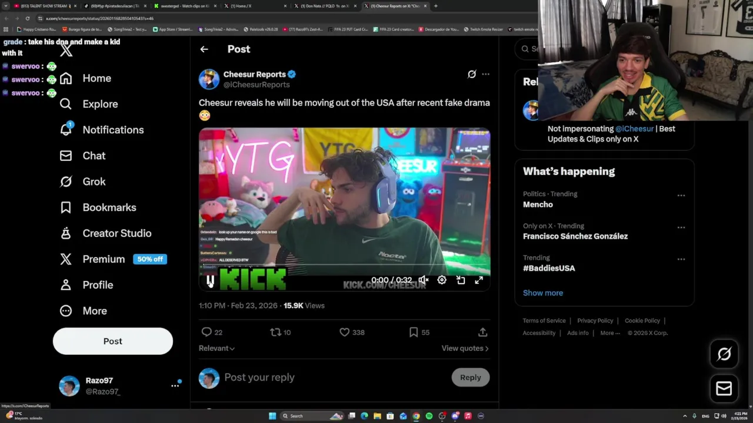The height and width of the screenshot is (423, 753).
Task: Share the post with the upload icon
Action: coord(482,332)
